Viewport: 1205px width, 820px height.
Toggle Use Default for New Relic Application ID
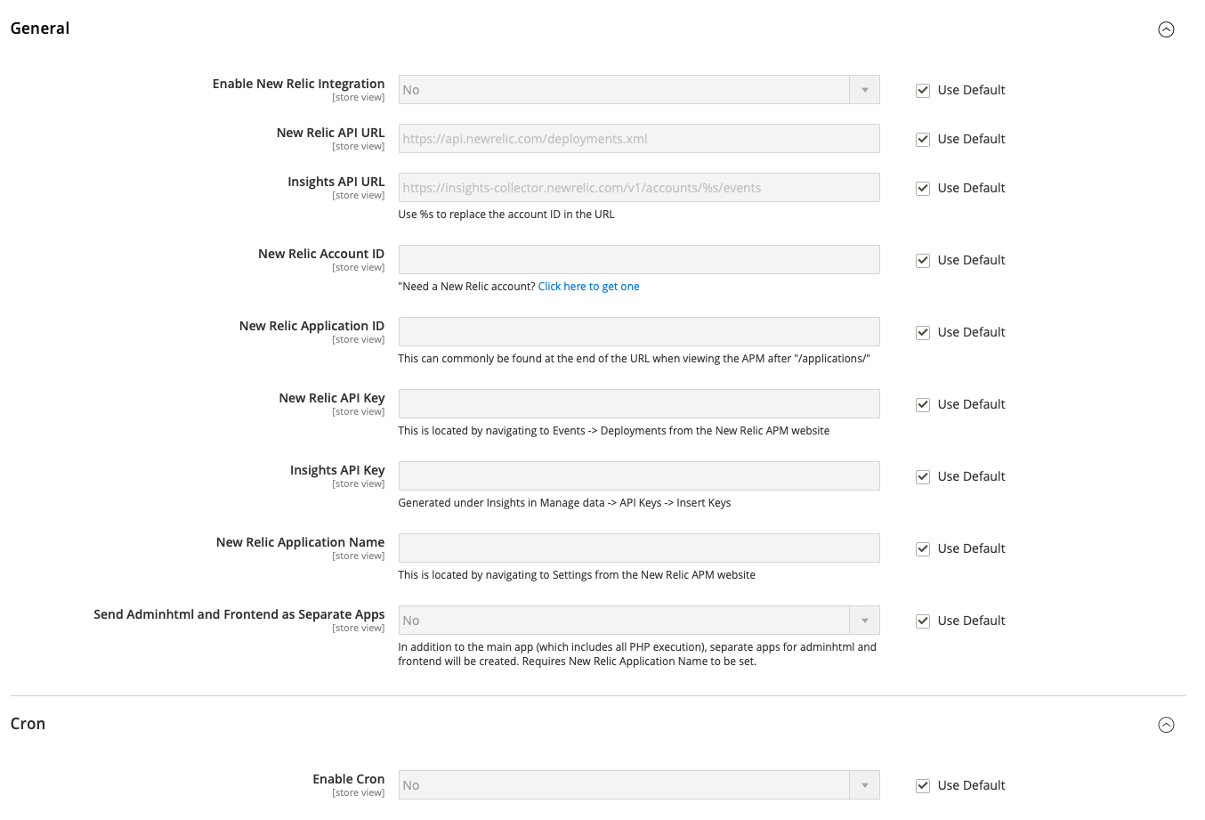[x=923, y=332]
